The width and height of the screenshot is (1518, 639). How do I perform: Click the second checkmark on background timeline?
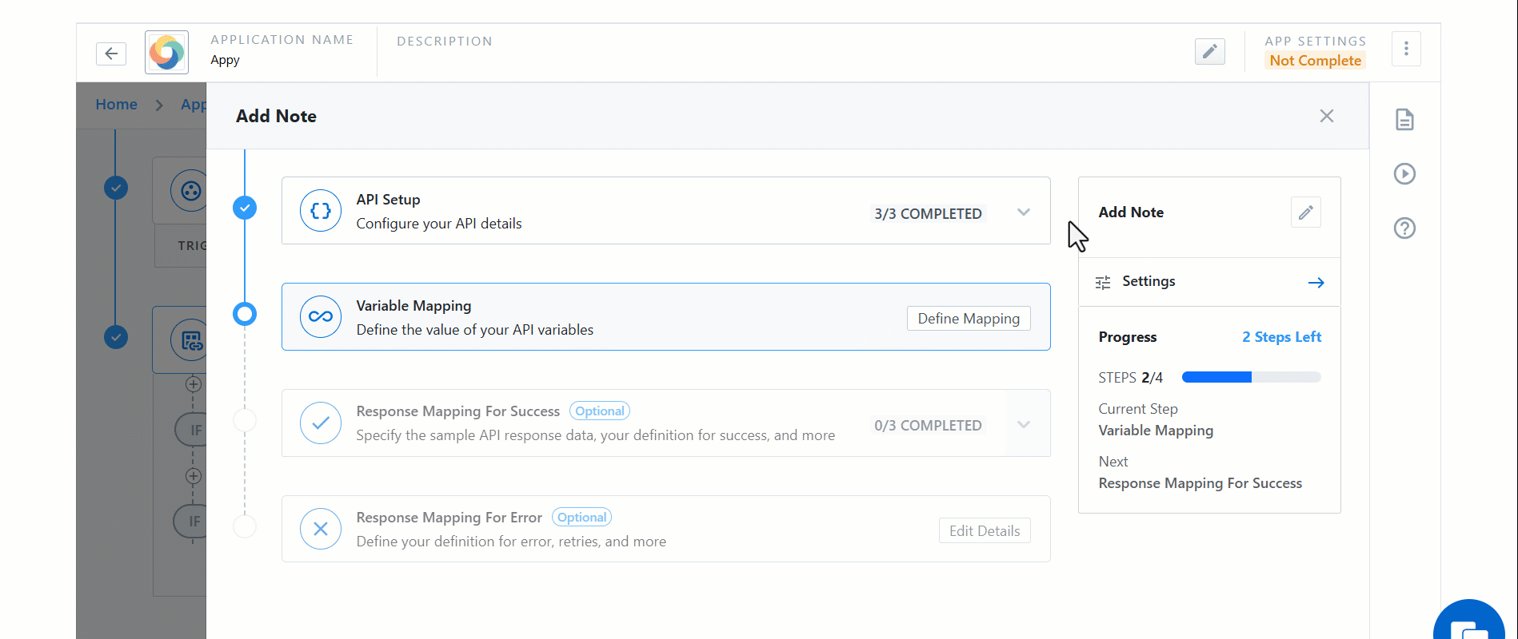116,337
